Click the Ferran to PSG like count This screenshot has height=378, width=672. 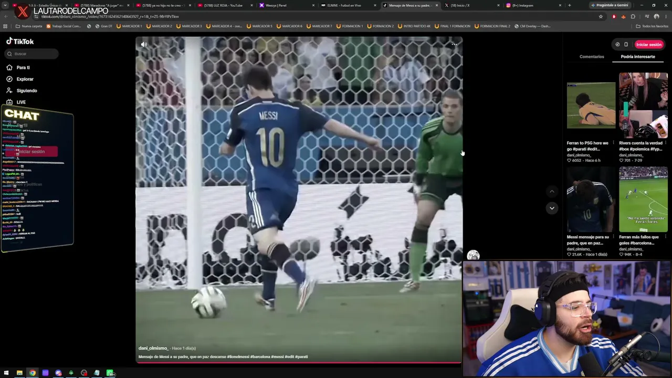click(x=574, y=161)
